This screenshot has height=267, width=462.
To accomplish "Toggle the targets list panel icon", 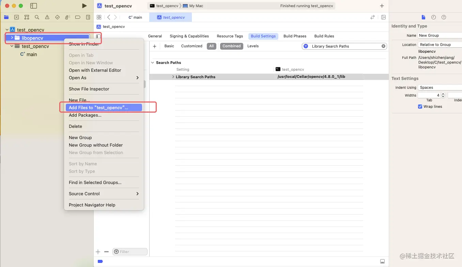I will pos(98,36).
